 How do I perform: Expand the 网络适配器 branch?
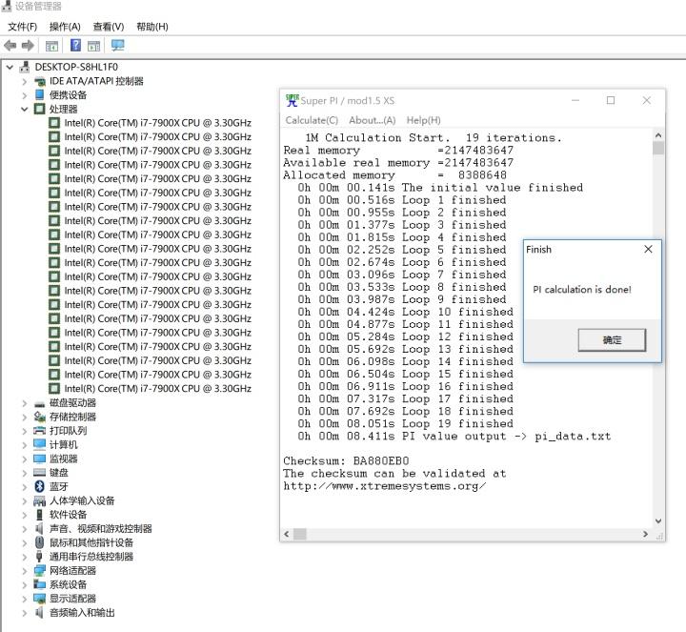point(25,571)
